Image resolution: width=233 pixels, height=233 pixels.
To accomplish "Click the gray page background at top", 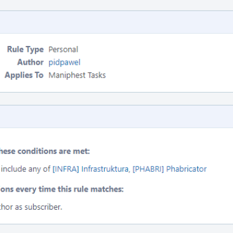I will pos(116,5).
